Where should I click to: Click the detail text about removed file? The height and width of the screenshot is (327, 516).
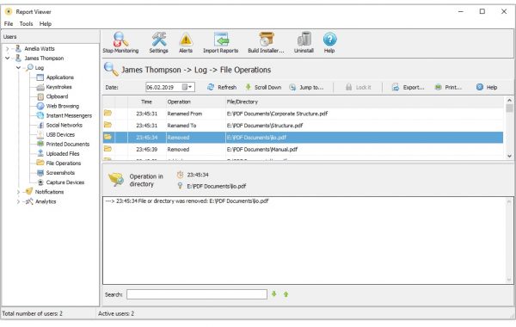[187, 201]
